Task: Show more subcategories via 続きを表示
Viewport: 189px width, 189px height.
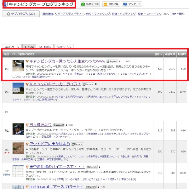Action: [x=177, y=14]
